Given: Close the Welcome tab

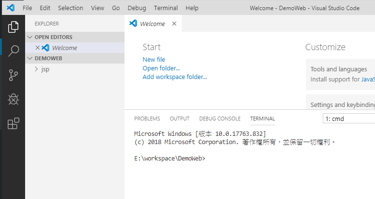Looking at the screenshot, I should [x=174, y=24].
